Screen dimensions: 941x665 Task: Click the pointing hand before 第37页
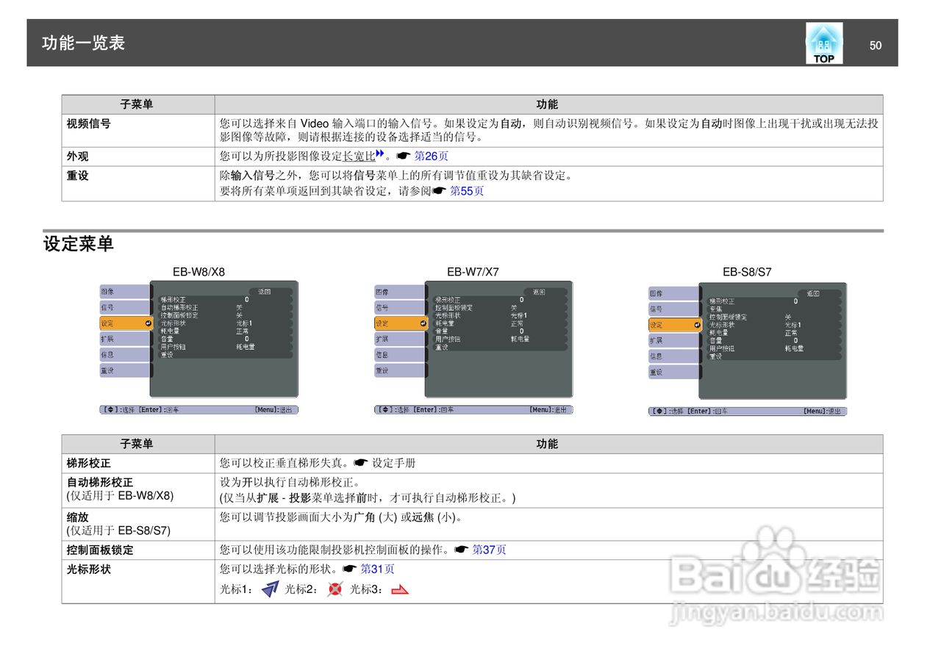[461, 550]
